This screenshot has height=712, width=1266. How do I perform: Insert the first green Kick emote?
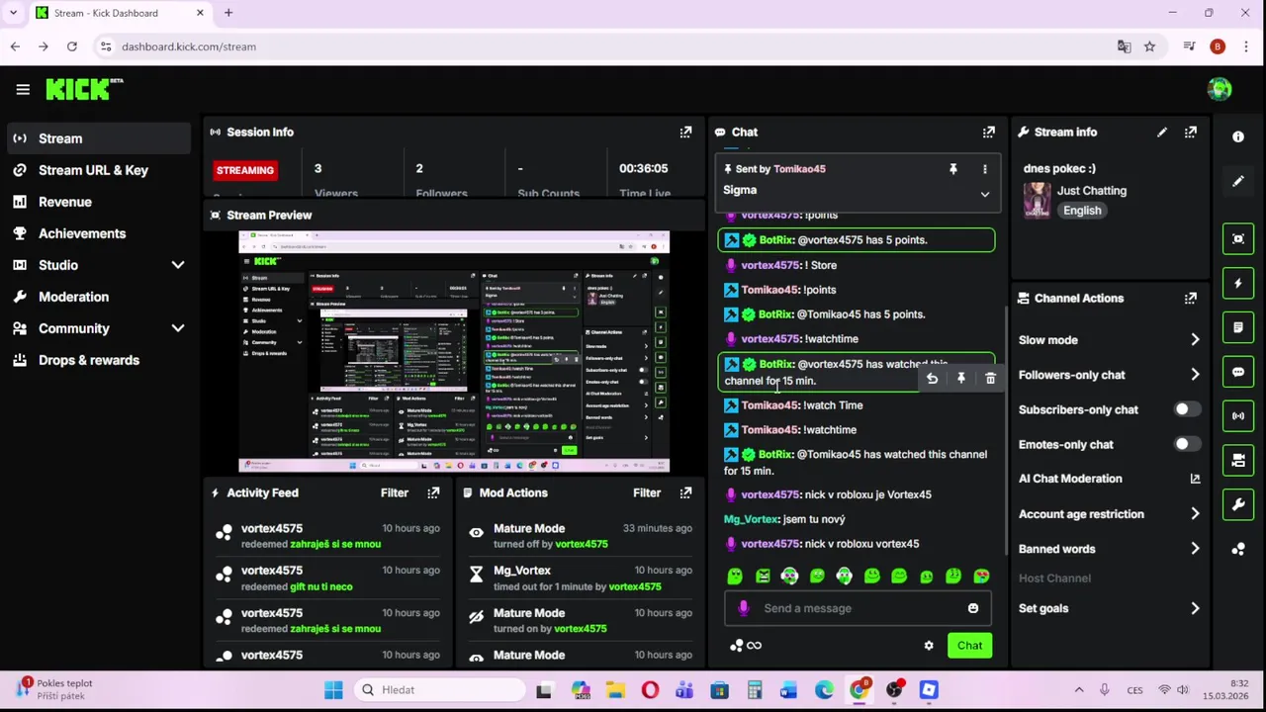pyautogui.click(x=735, y=577)
